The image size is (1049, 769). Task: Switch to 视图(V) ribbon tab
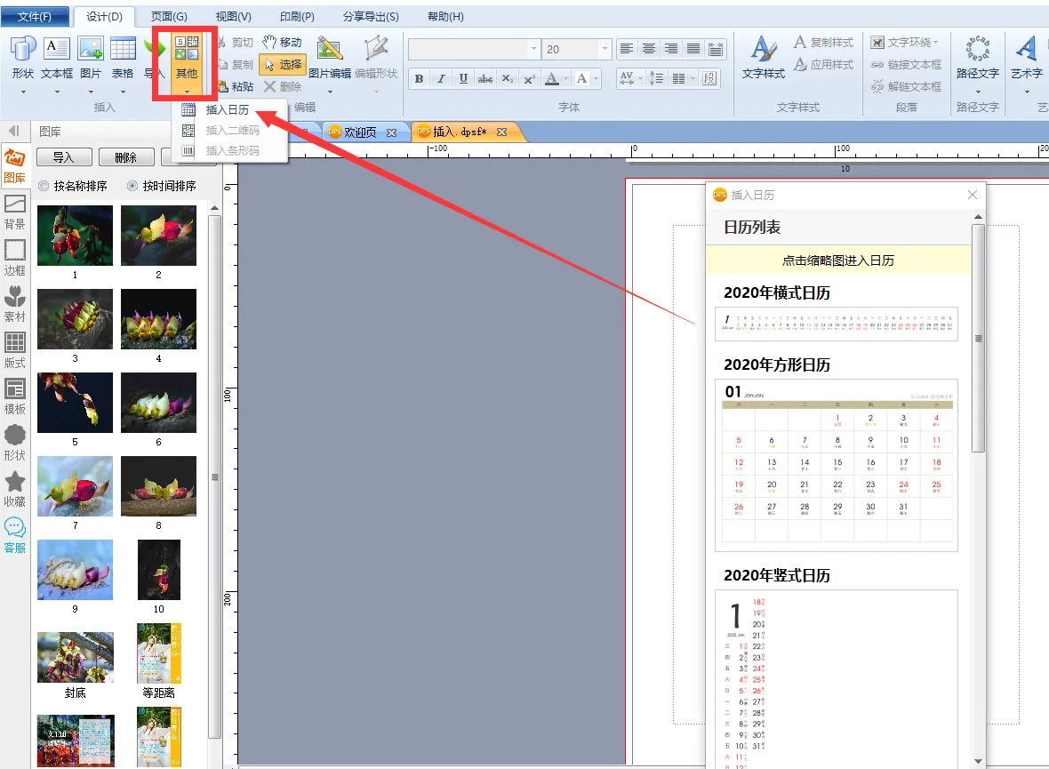234,16
